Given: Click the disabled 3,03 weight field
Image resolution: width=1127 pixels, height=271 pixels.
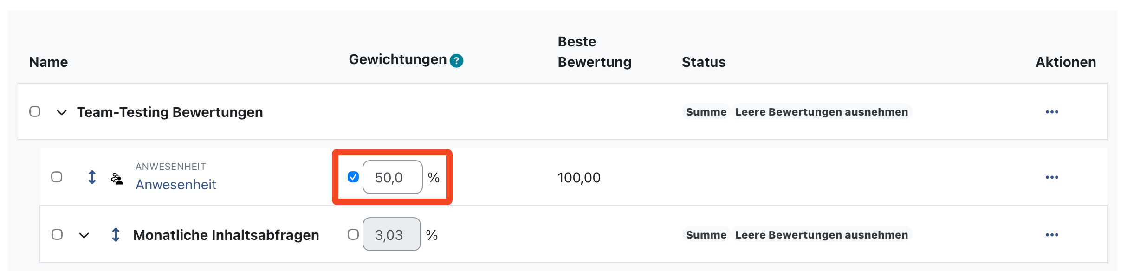Looking at the screenshot, I should click(391, 235).
